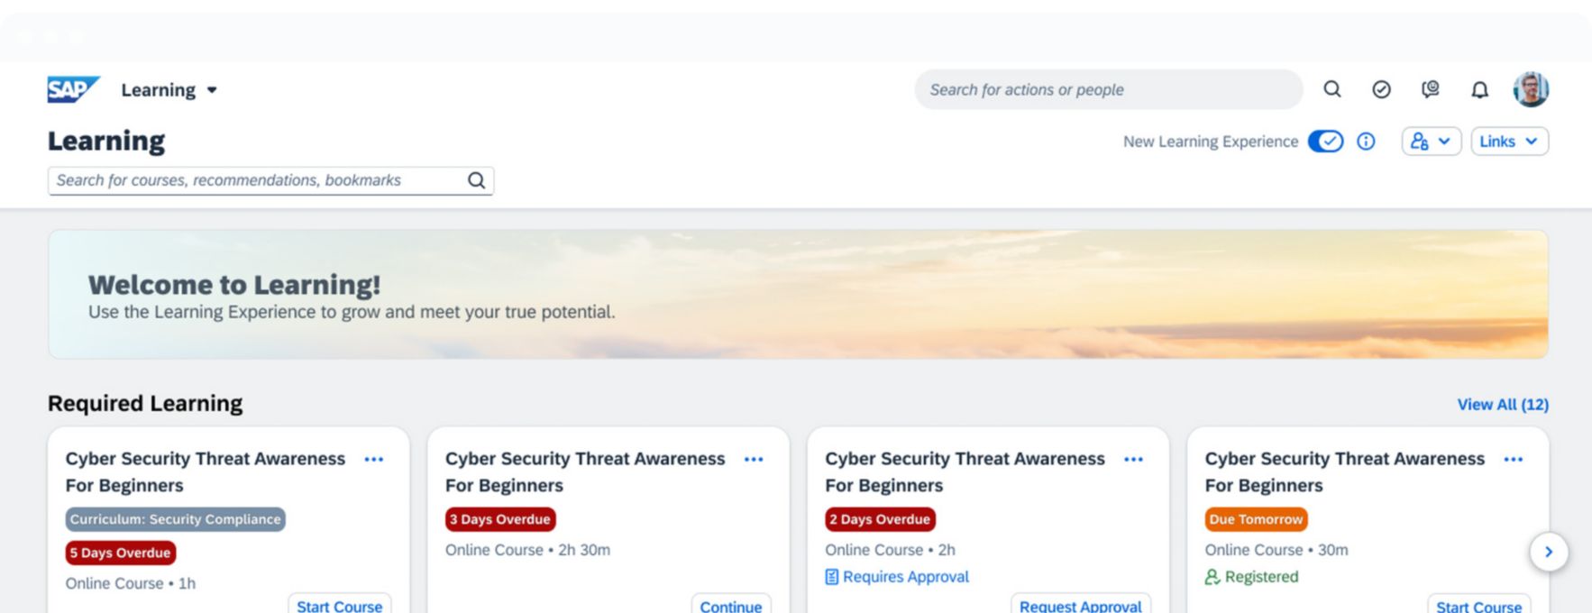Click Request Approval button
The image size is (1592, 613).
coord(1080,606)
